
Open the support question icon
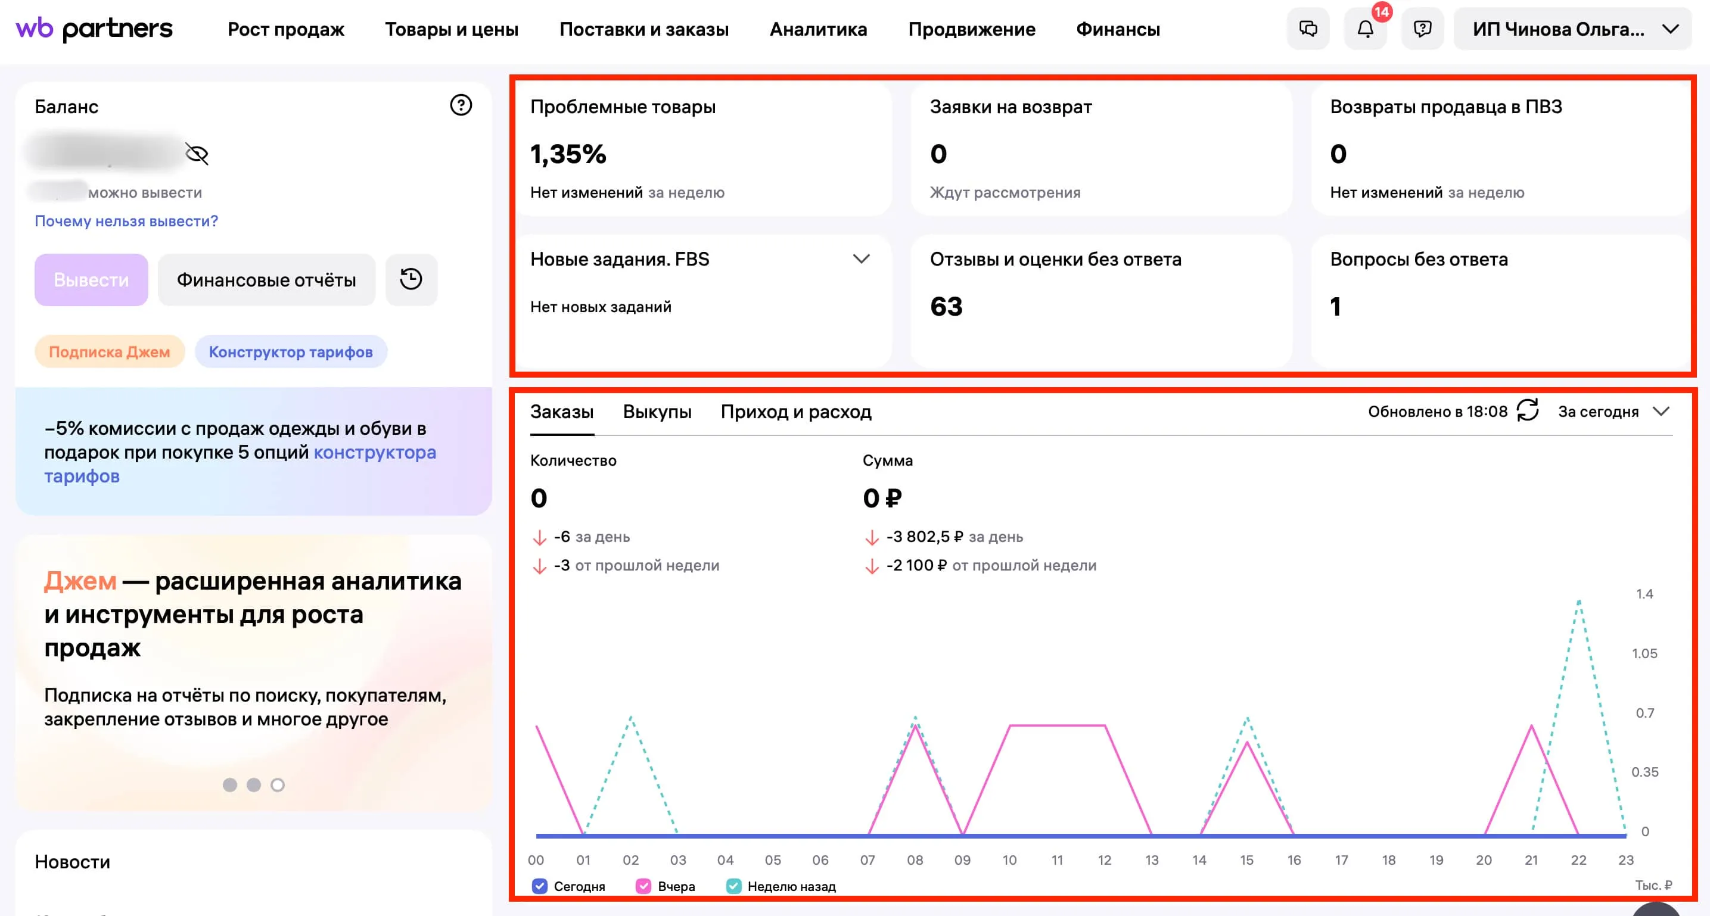tap(1422, 29)
